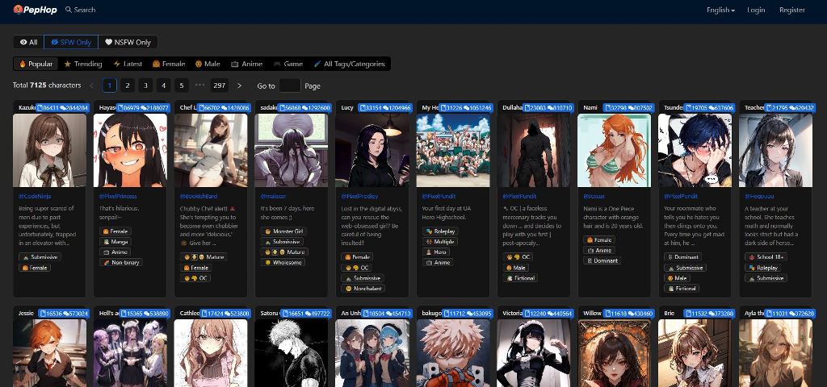This screenshot has width=827, height=387.
Task: Switch to NSFW Only filter
Action: [128, 42]
